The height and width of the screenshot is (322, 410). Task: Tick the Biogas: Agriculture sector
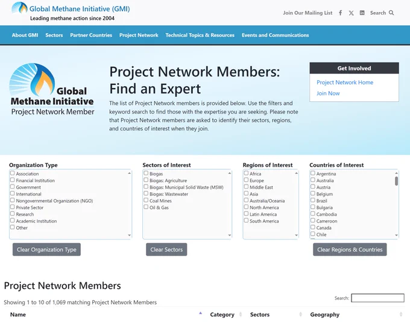coord(146,180)
